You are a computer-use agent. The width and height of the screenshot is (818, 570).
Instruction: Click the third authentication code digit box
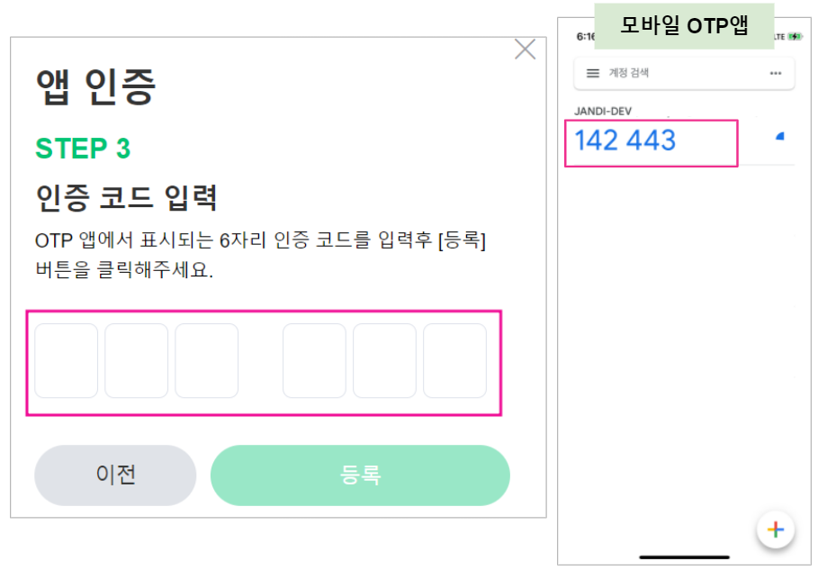click(207, 360)
